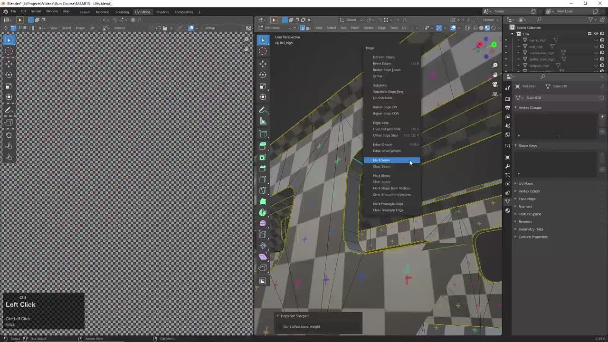Select Mark Sharp in the Edge menu
Viewport: 608px width, 342px height.
[x=392, y=175]
